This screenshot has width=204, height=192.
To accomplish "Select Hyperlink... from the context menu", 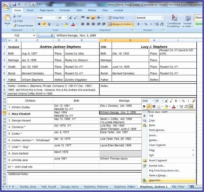I will (155, 180).
